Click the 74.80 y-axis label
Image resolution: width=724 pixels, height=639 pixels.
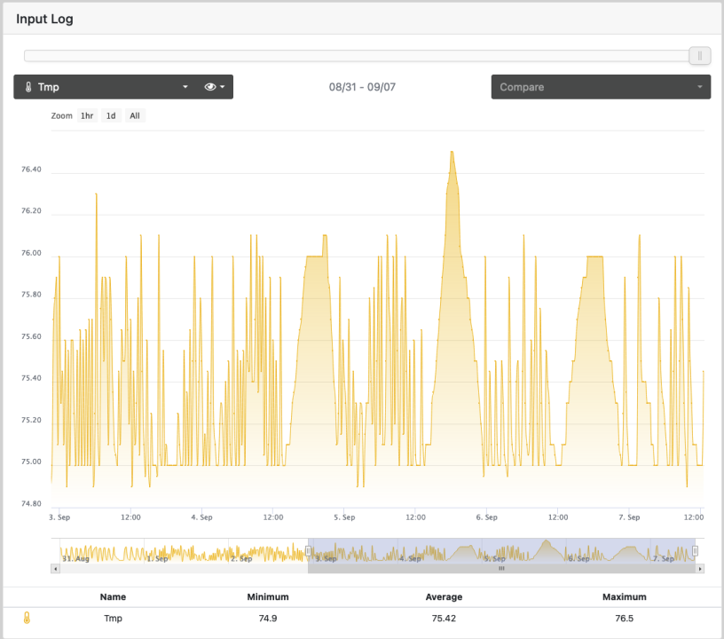tap(31, 504)
